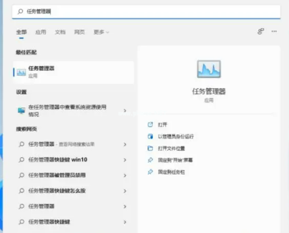Click the search magnifier icon in search box
Image resolution: width=289 pixels, height=233 pixels.
pyautogui.click(x=20, y=12)
